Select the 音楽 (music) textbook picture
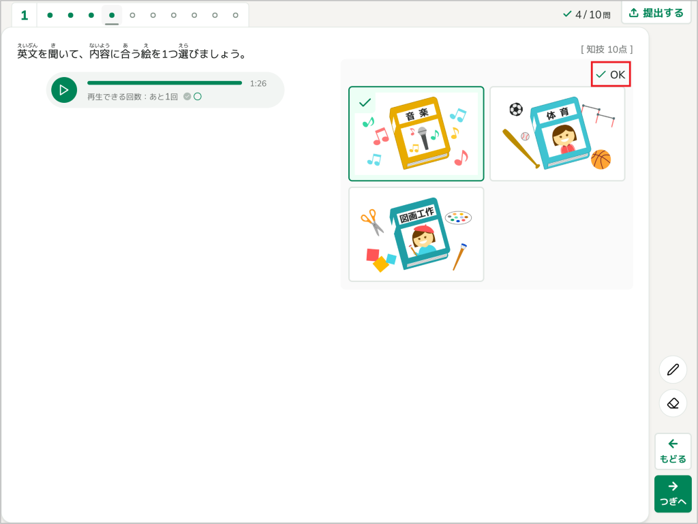698x524 pixels. (416, 134)
